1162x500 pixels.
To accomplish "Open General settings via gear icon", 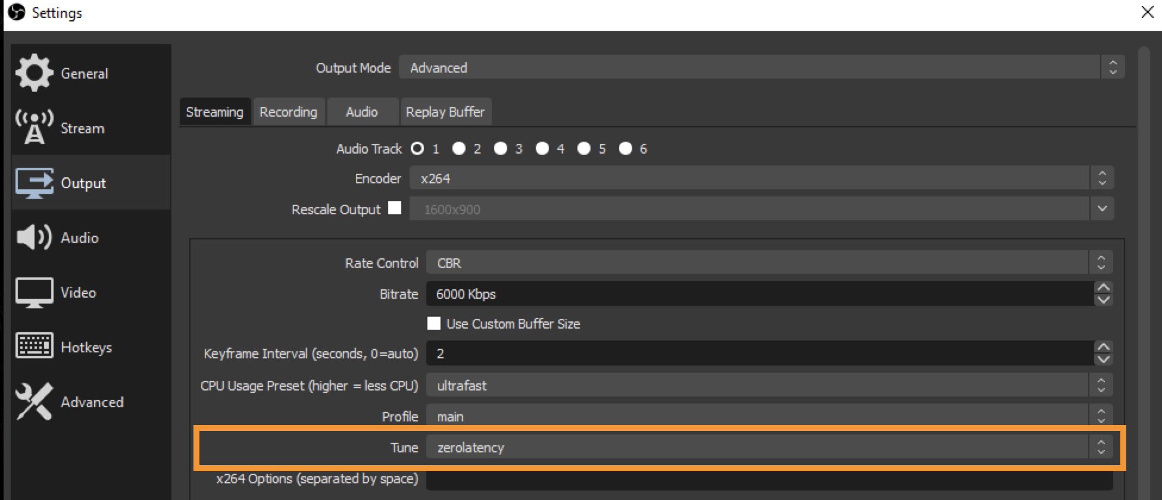I will [x=34, y=73].
